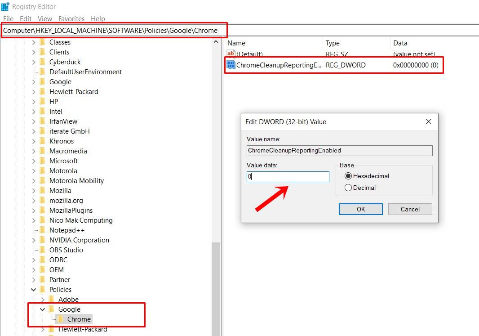
Task: Select the Hewlett-Packard key under Policies
Action: click(83, 329)
